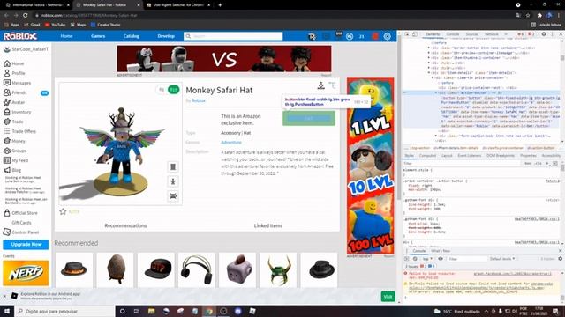Open the Event Listeners tab

pos(469,156)
